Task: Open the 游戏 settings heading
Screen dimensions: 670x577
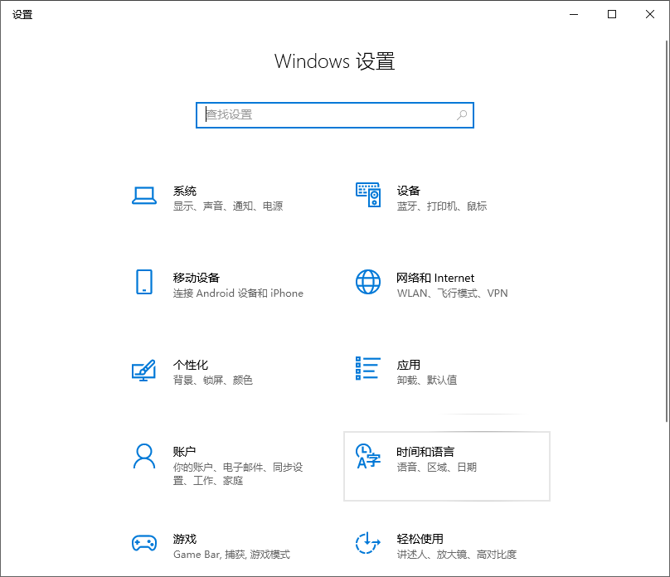Action: pos(185,539)
